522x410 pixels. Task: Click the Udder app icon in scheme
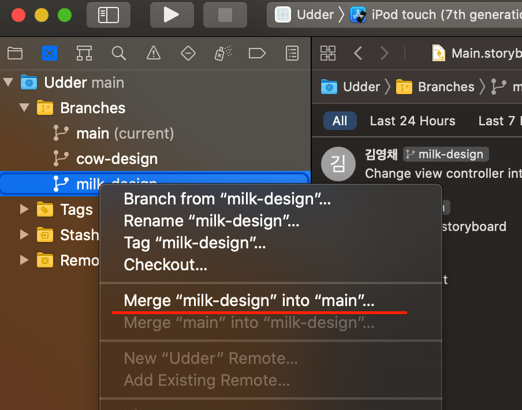283,15
